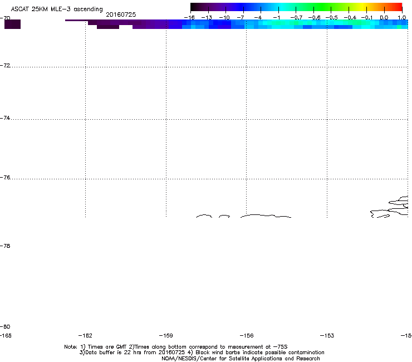Pick the green section of the color scale
This screenshot has width=412, height=362.
click(x=323, y=7)
